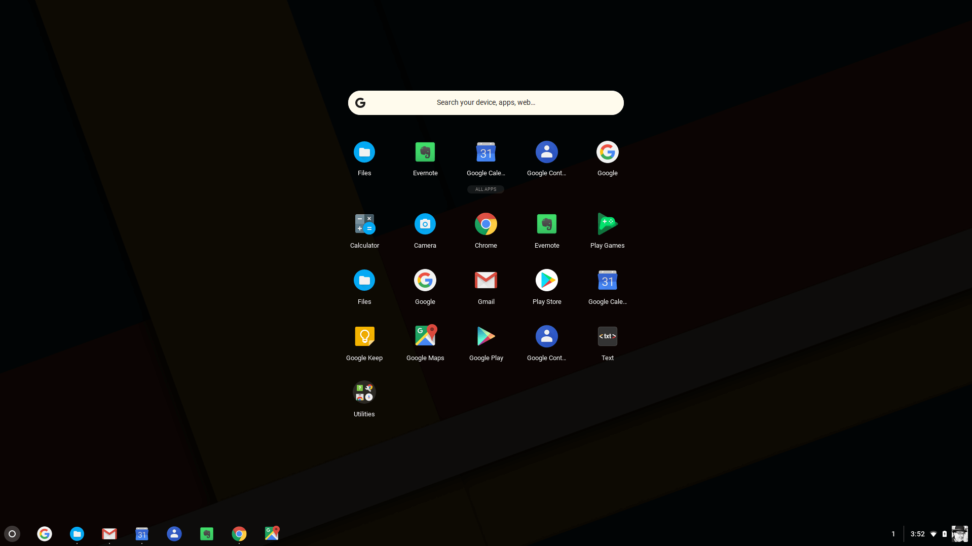The height and width of the screenshot is (546, 972).
Task: Launch Google Keep
Action: pyautogui.click(x=364, y=336)
